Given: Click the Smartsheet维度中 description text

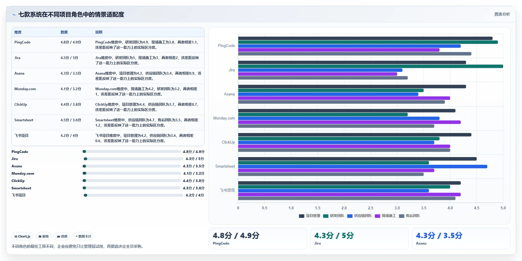Looking at the screenshot, I should pos(147,123).
